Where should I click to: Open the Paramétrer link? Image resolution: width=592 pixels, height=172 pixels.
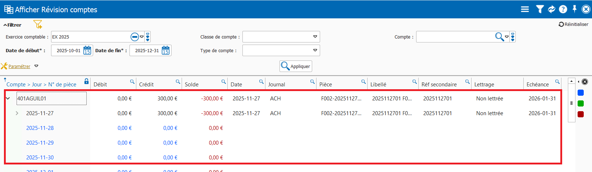coord(19,67)
